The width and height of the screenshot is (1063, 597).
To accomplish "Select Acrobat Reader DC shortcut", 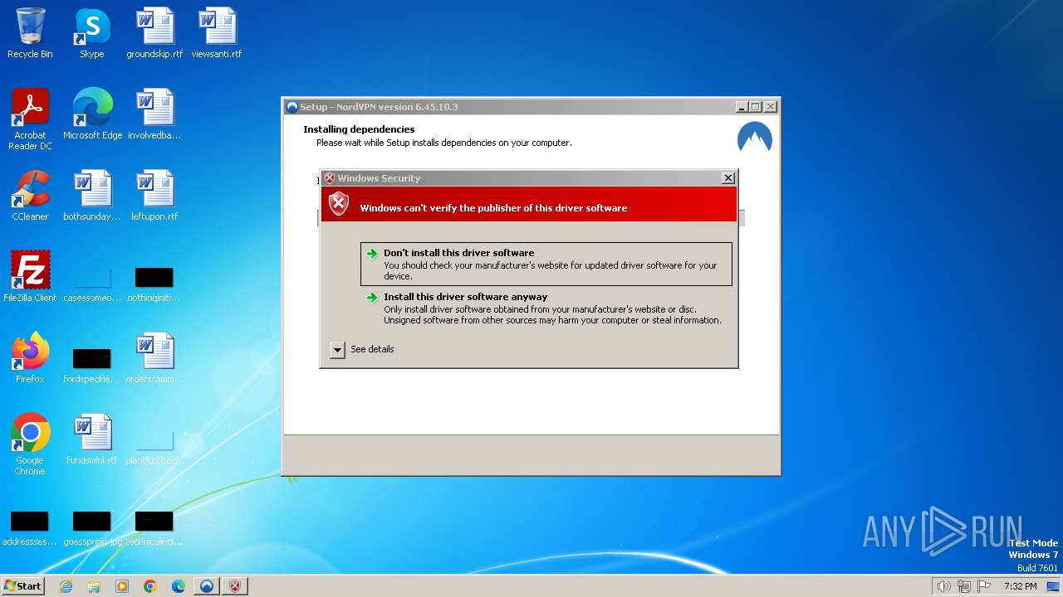I will pos(30,119).
